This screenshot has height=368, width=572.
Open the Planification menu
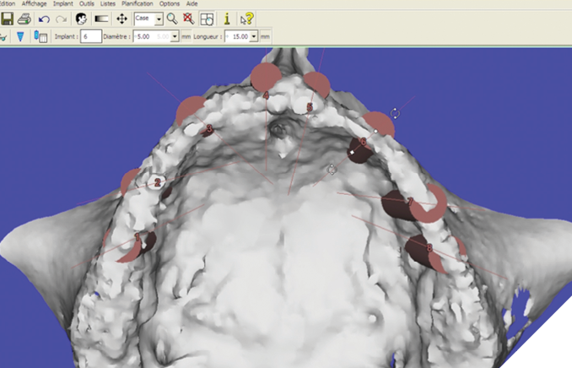pos(138,3)
